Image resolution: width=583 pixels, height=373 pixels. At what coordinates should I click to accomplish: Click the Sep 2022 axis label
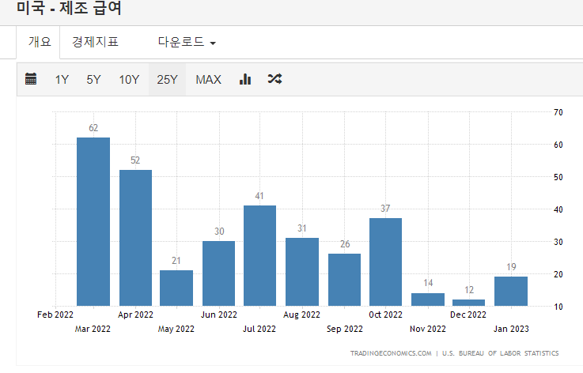(x=345, y=329)
